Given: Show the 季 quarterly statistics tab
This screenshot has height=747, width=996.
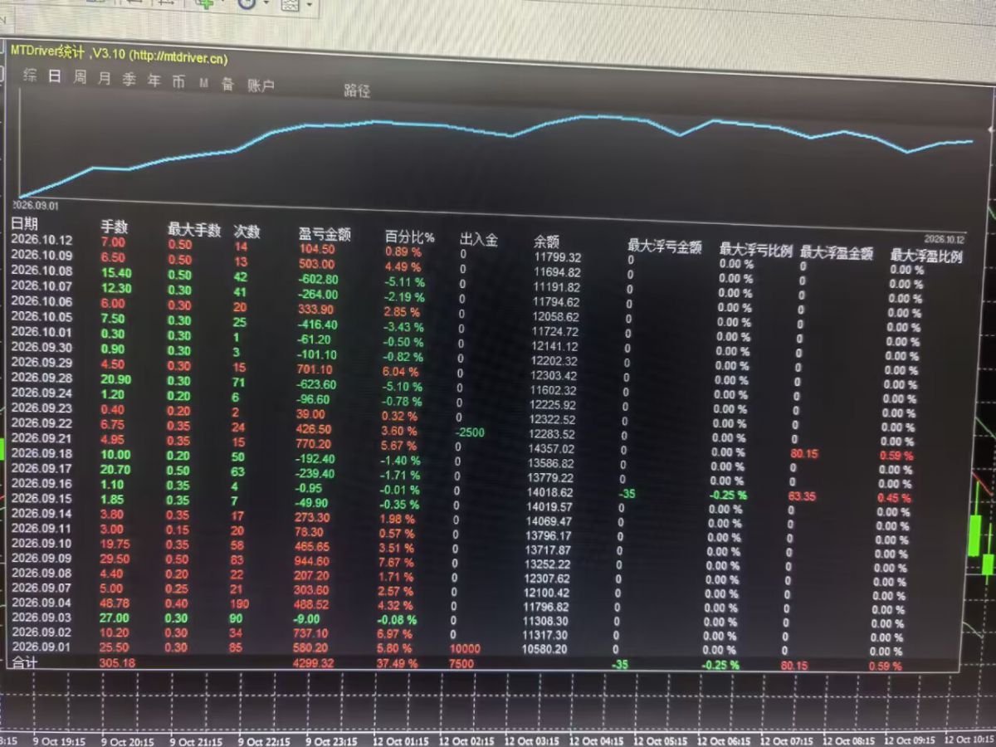Looking at the screenshot, I should tap(129, 80).
